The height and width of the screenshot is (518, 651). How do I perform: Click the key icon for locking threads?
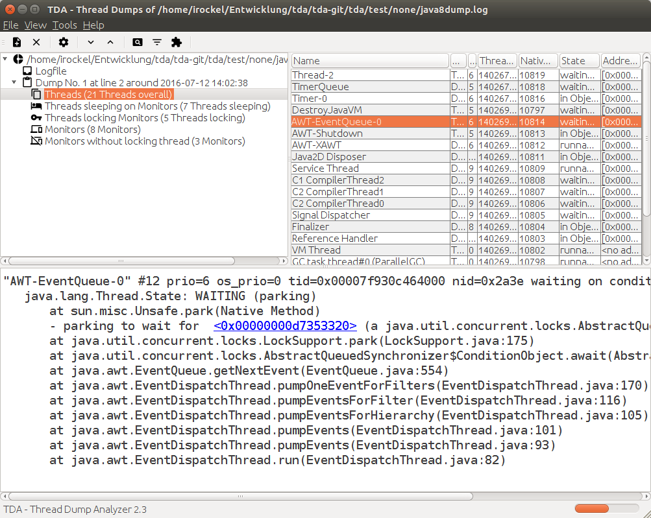36,117
